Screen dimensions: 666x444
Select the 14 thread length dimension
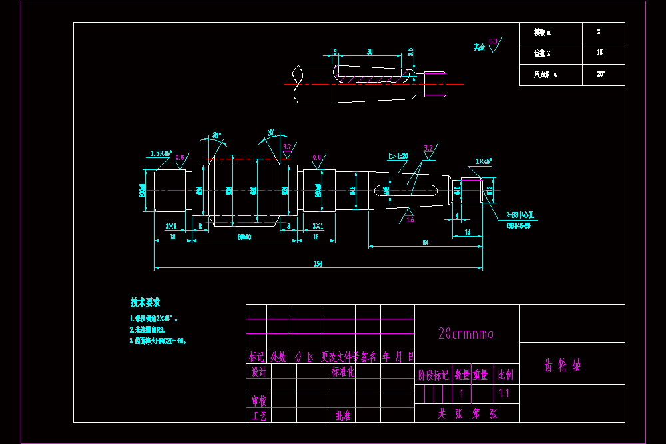[468, 232]
